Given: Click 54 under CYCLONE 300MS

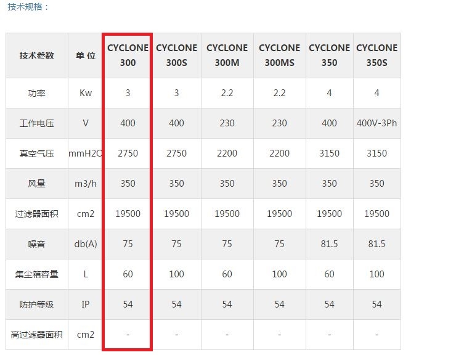Looking at the screenshot, I should click(x=280, y=304).
